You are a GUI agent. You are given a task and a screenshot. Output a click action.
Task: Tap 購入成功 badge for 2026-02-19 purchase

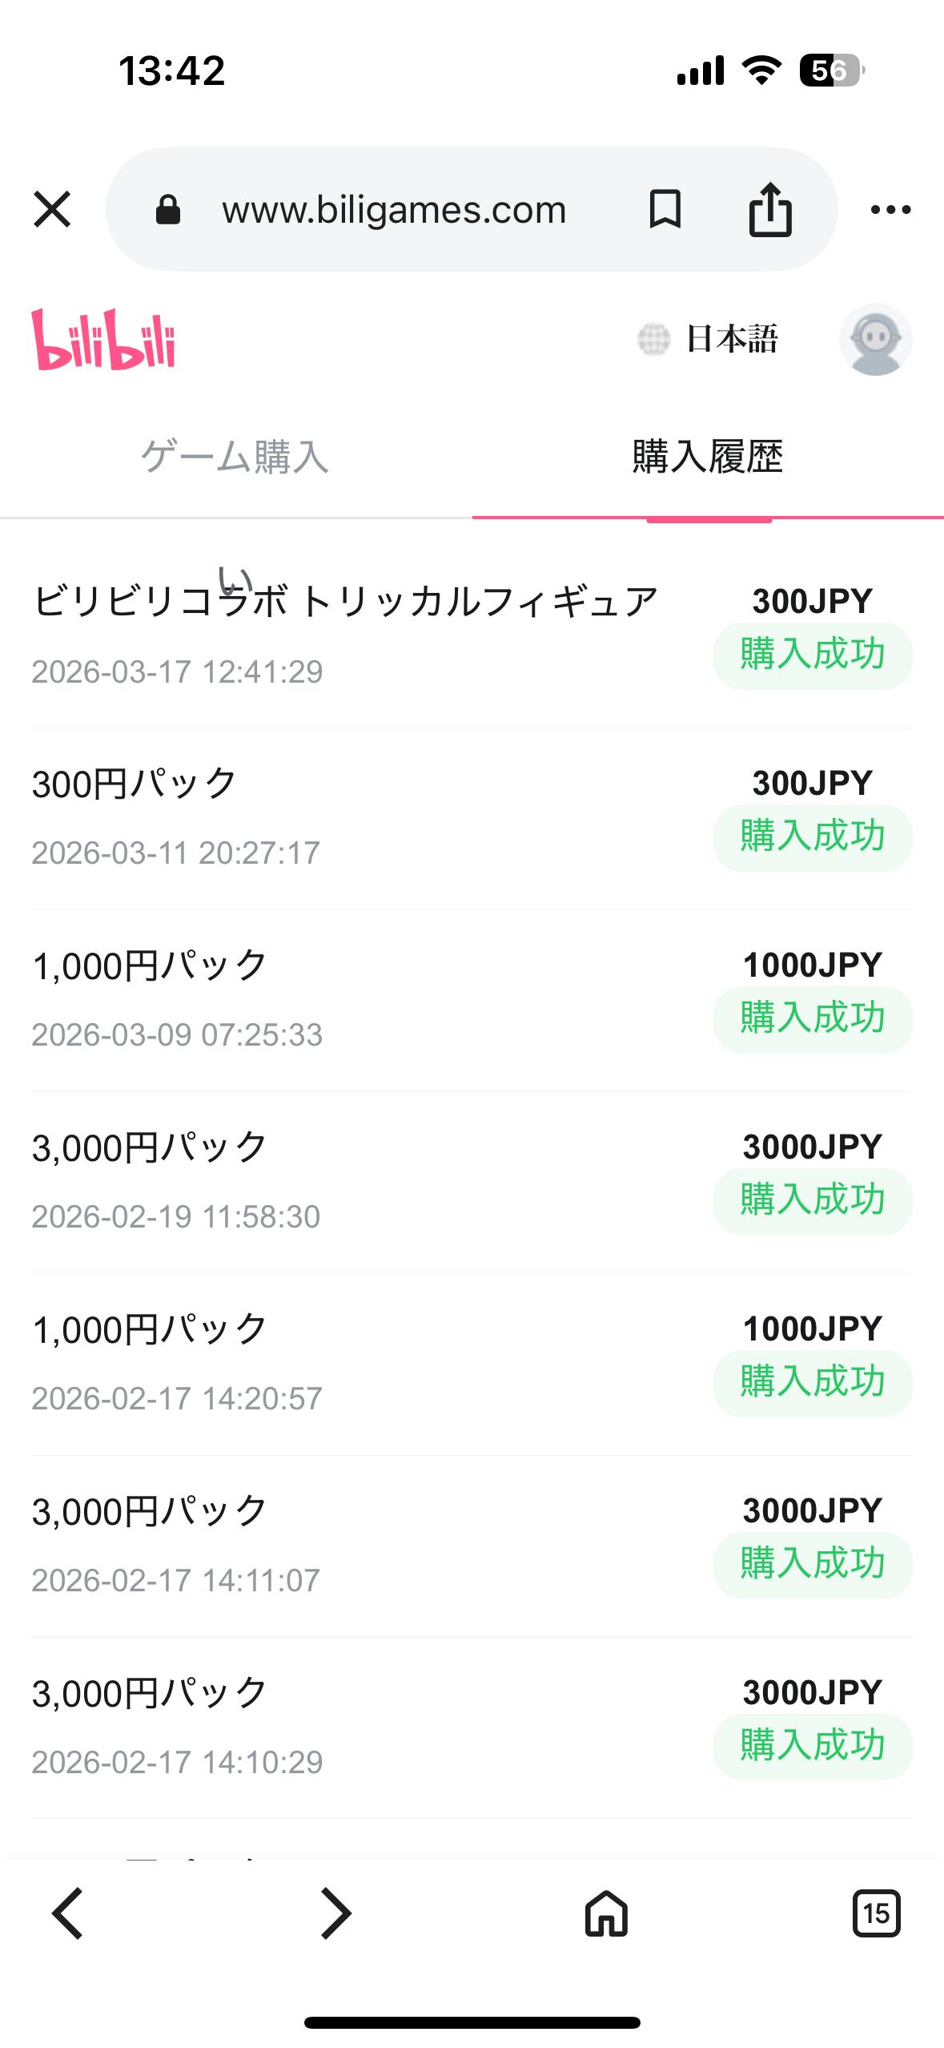(x=812, y=1200)
